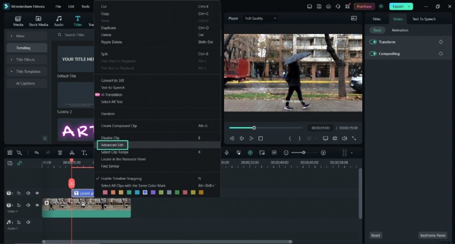Click the image scope icon in the Player header
Screen dimensions: 455x244
354,18
